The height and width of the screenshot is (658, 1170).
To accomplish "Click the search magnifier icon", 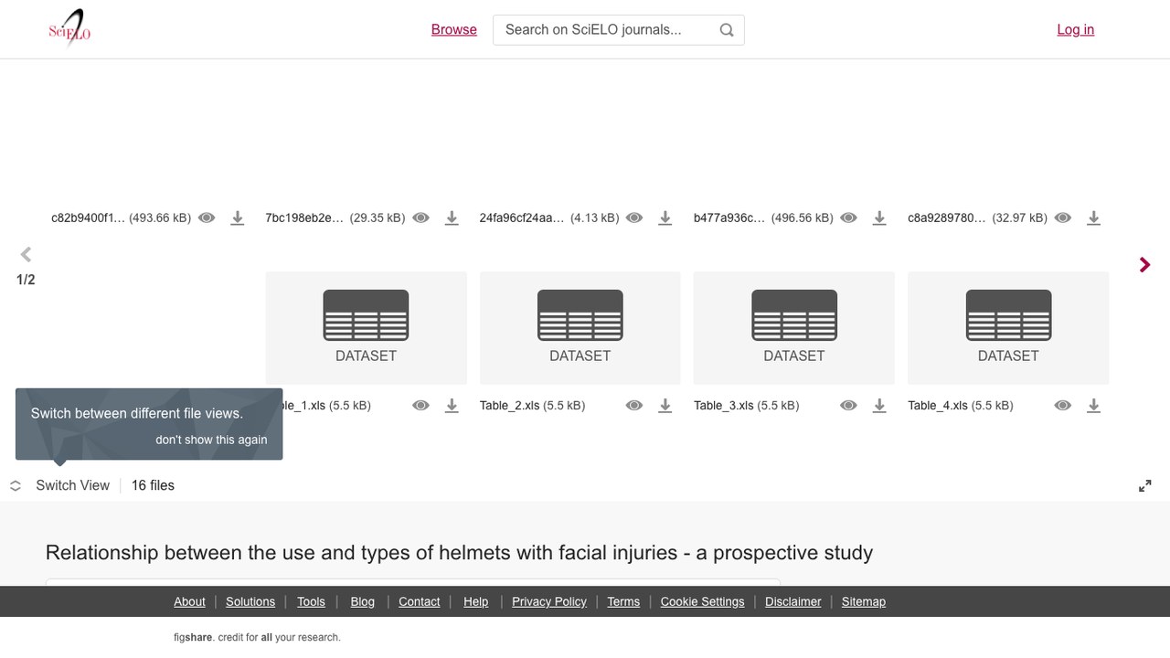I will click(727, 30).
